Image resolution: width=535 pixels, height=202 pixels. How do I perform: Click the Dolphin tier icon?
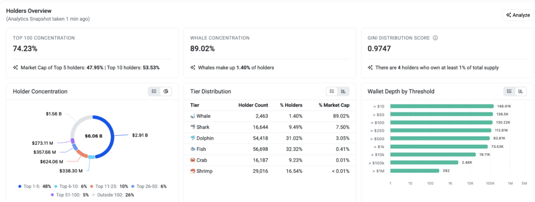coord(192,138)
